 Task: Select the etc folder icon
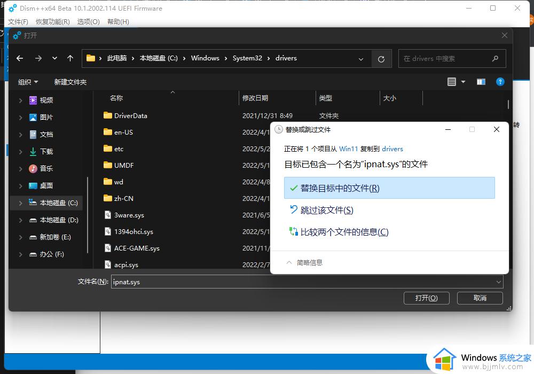pyautogui.click(x=108, y=149)
